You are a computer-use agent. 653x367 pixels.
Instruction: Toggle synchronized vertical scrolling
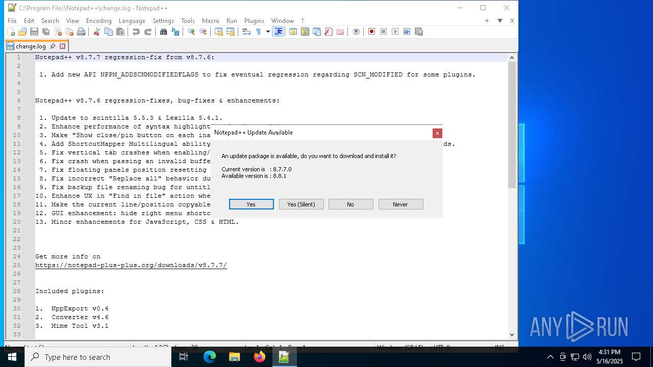point(219,32)
